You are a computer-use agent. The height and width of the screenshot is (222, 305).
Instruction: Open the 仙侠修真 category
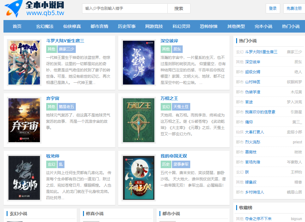point(72,26)
